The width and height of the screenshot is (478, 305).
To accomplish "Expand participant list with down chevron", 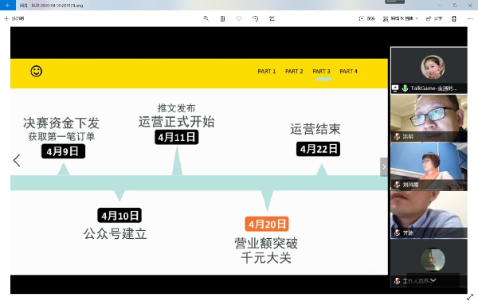I will tap(433, 280).
